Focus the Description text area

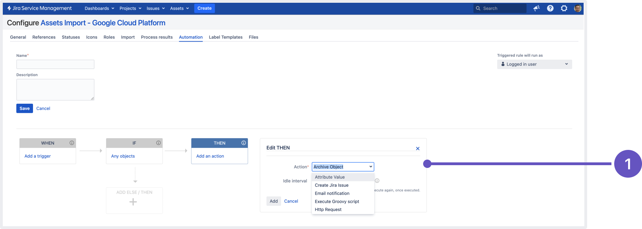click(x=55, y=90)
